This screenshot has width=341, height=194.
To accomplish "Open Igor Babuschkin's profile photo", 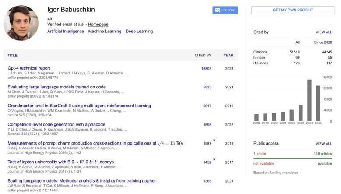I will pyautogui.click(x=21, y=23).
